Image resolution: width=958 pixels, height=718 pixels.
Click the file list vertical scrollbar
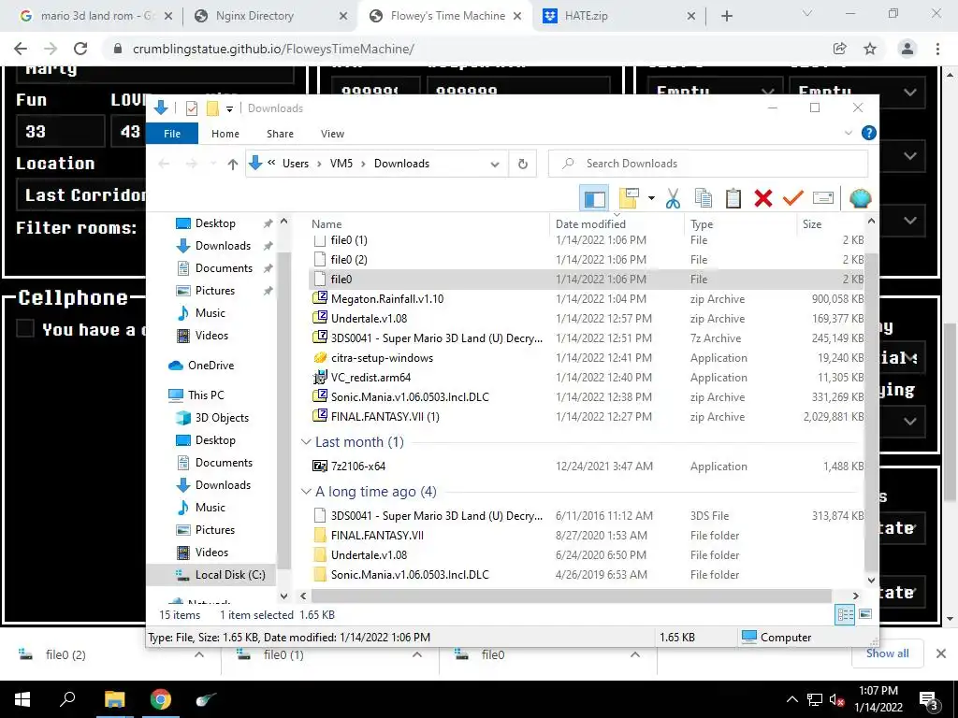pos(871,412)
